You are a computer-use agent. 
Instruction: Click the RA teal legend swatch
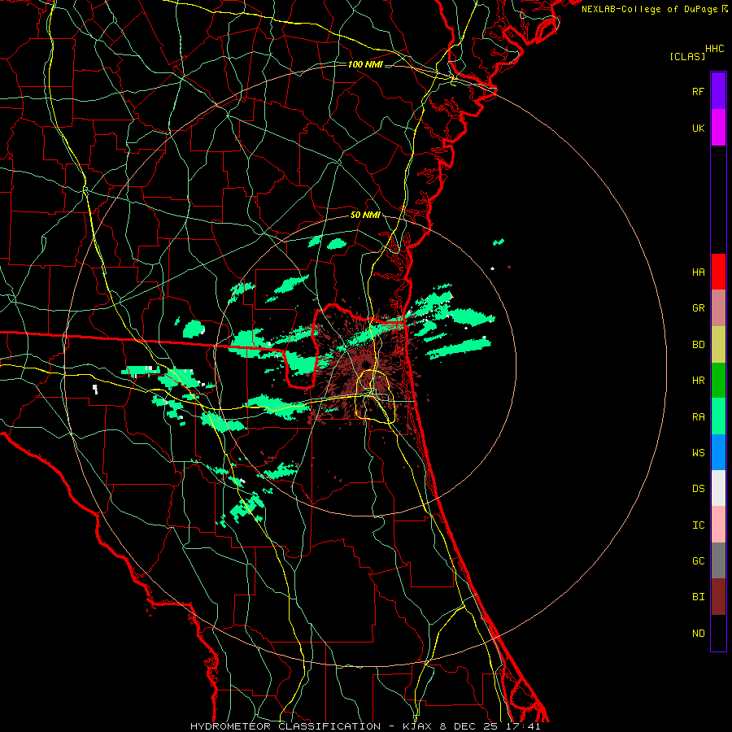pyautogui.click(x=718, y=416)
